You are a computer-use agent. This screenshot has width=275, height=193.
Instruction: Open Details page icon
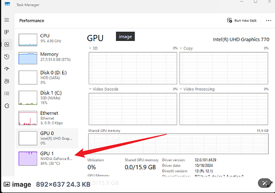pyautogui.click(x=7, y=94)
